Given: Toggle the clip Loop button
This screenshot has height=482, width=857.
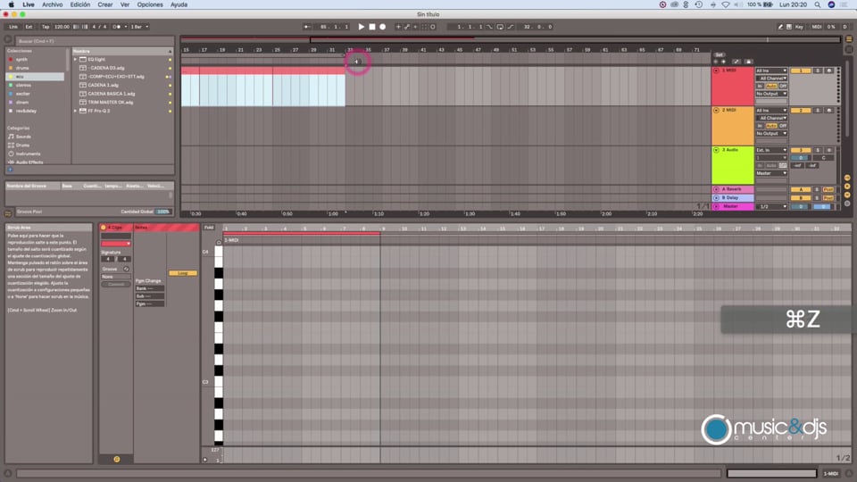Looking at the screenshot, I should (183, 273).
